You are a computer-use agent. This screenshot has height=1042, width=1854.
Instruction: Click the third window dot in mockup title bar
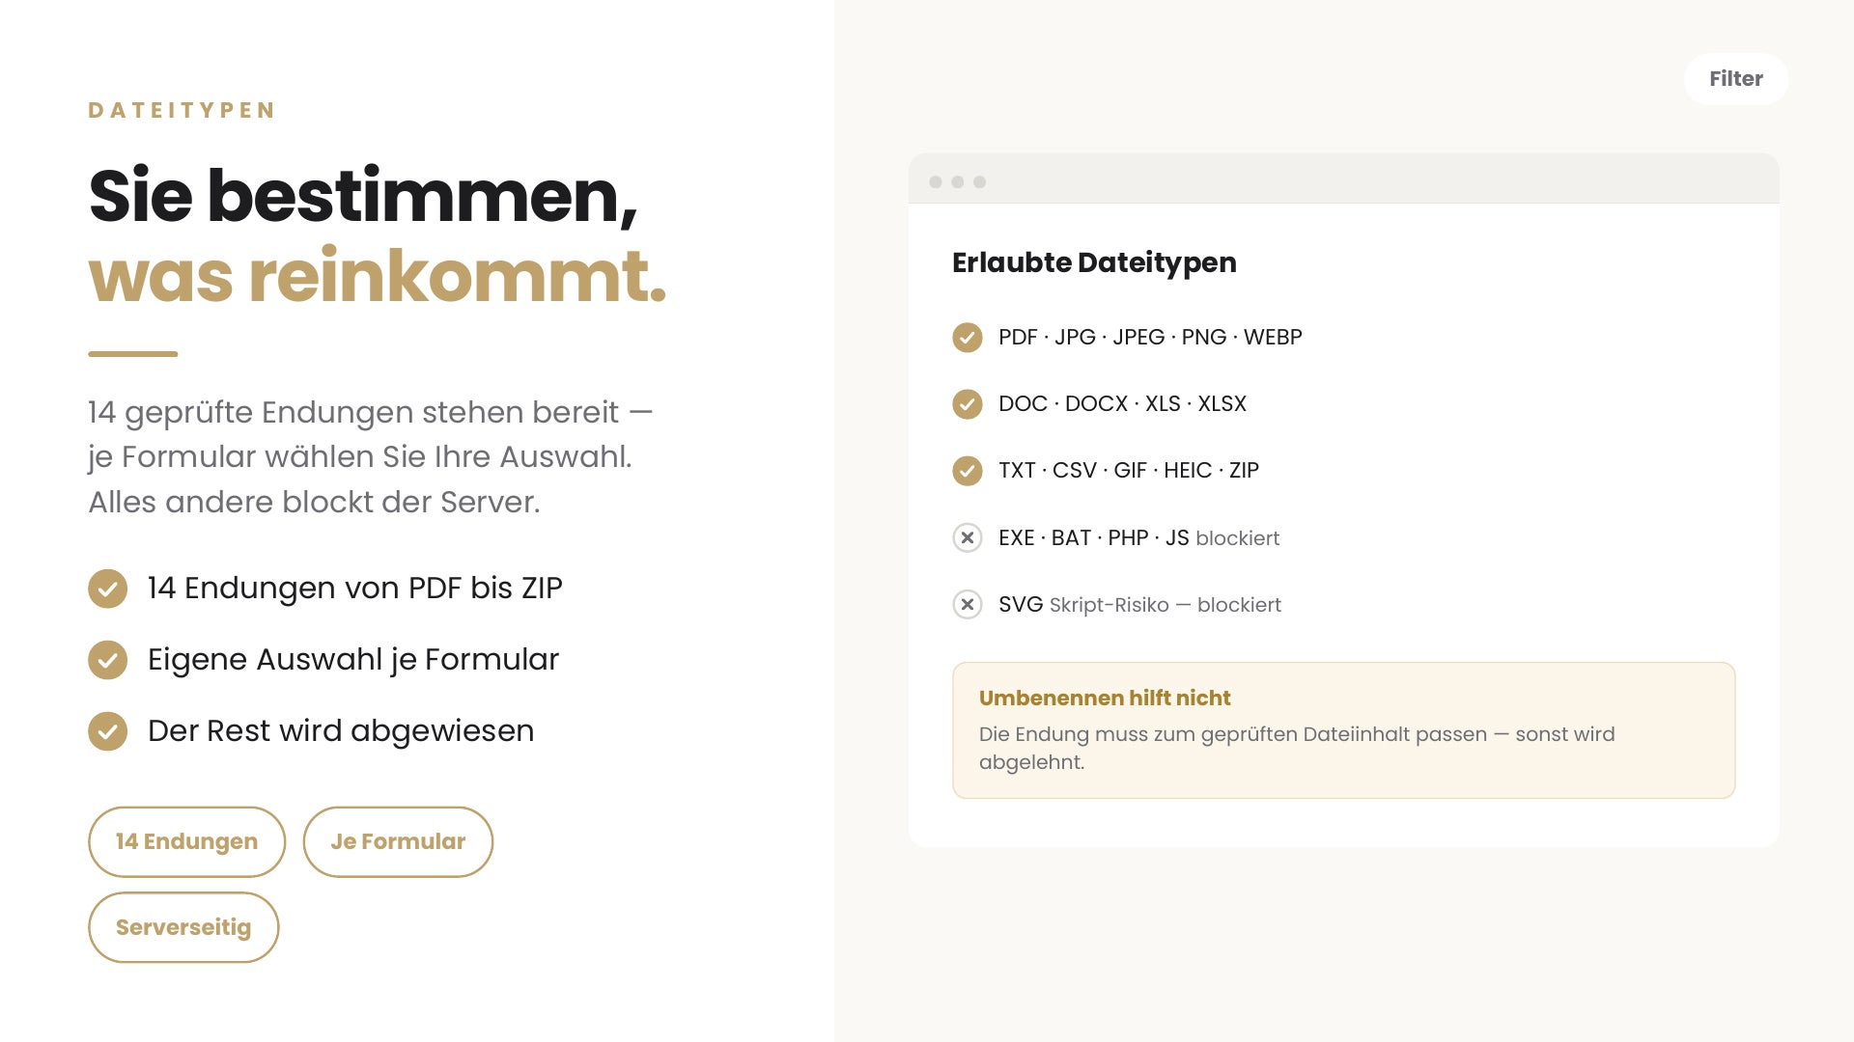point(979,182)
